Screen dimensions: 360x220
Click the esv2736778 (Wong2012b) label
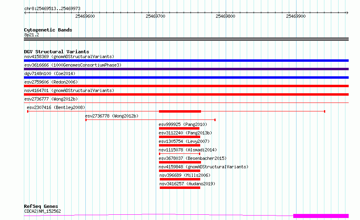pyautogui.click(x=112, y=116)
